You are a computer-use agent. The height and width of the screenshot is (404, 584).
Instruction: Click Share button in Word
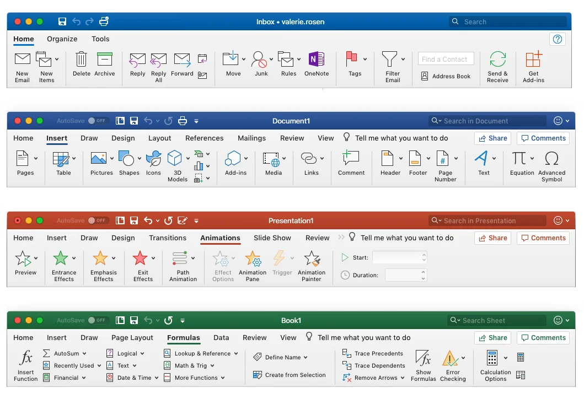click(x=493, y=138)
